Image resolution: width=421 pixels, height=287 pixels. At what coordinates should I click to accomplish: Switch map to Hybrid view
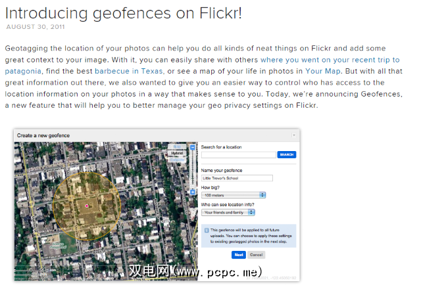tap(177, 151)
